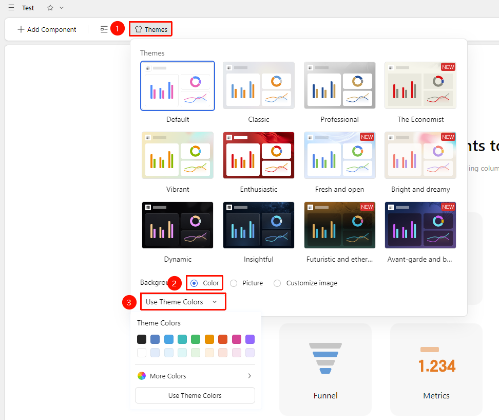Choose the light purple pastel swatch
499x420 pixels.
(250, 353)
